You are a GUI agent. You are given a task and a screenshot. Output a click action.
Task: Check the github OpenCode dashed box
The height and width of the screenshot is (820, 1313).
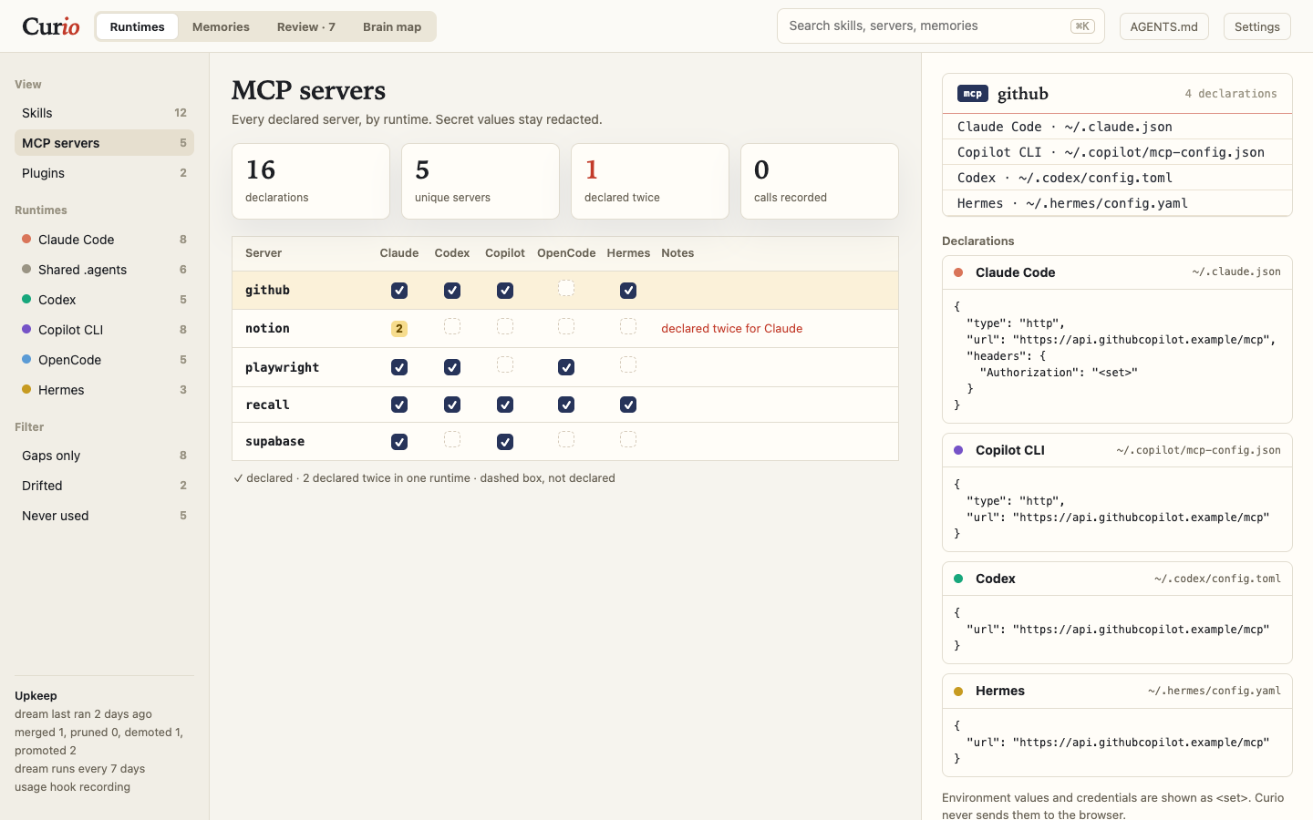(x=566, y=288)
